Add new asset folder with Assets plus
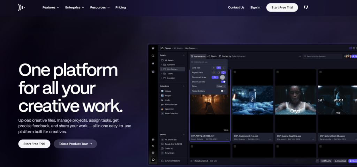The image size is (357, 167). click(184, 55)
